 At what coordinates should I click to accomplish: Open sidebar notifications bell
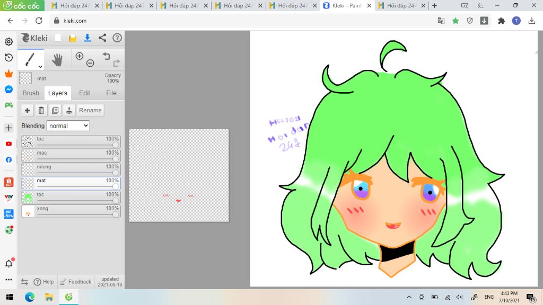click(x=9, y=263)
